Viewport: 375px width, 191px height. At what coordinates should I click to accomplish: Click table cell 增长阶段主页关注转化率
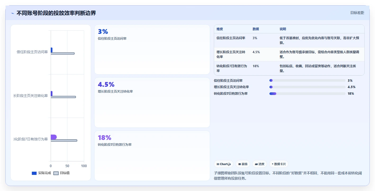click(x=231, y=54)
